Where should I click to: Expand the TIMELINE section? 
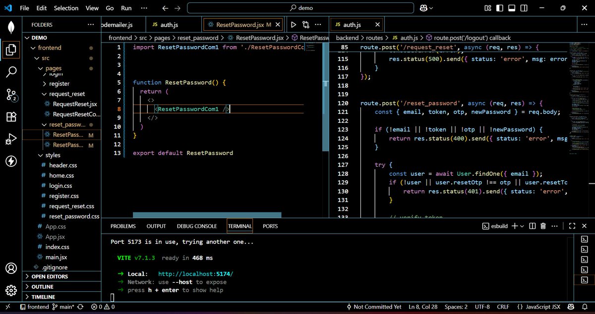[43, 297]
